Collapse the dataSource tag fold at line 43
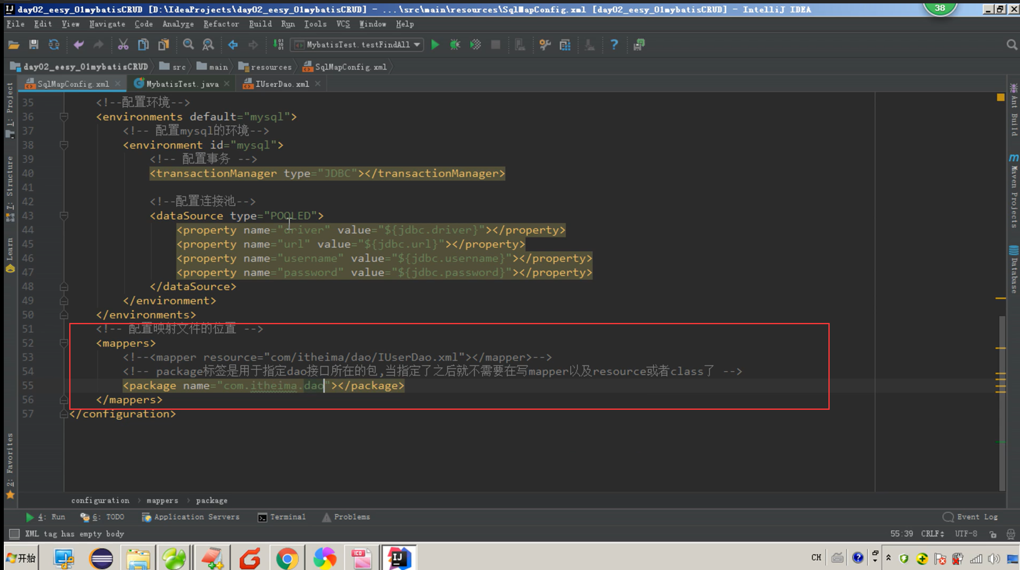 (64, 216)
